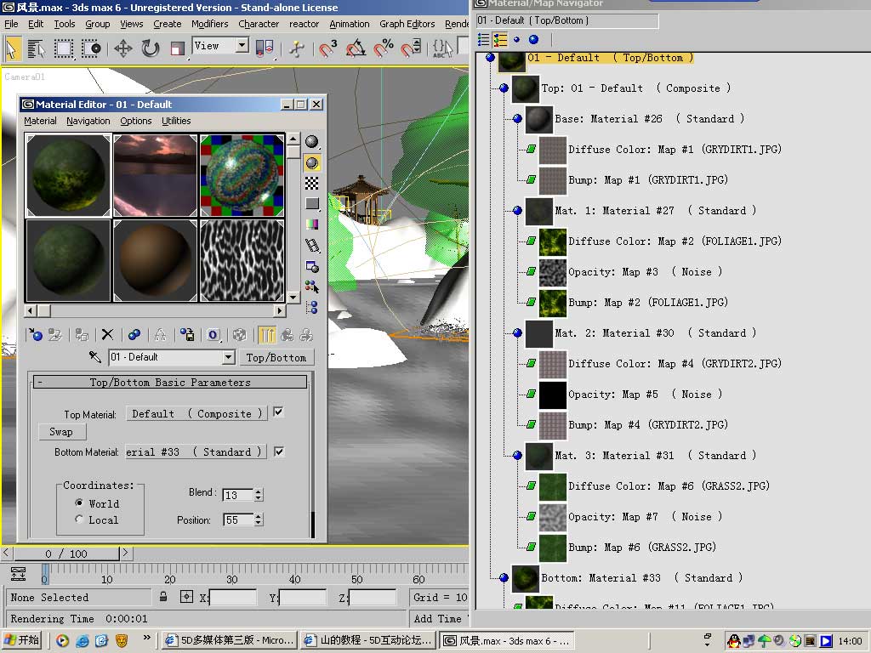Click sample slots horizontal scrollbar right arrow
This screenshot has width=871, height=653.
281,310
